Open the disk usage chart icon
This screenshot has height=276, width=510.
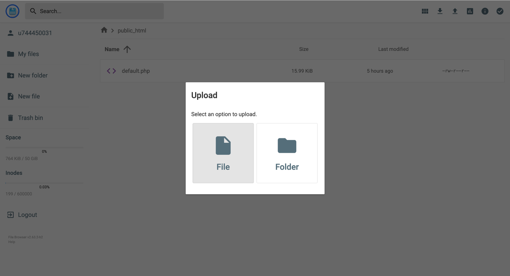click(x=470, y=11)
